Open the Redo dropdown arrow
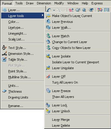This screenshot has width=111, height=129. (65, 10)
